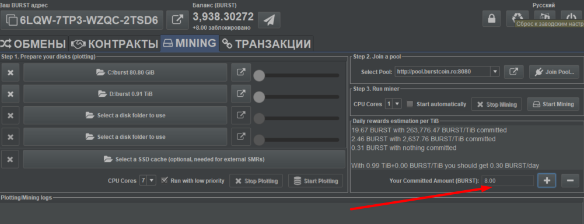This screenshot has width=584, height=224.
Task: Adjust the C:\burst disk usage slider
Action: click(296, 75)
